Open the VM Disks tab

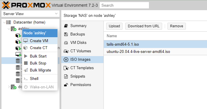82,42
